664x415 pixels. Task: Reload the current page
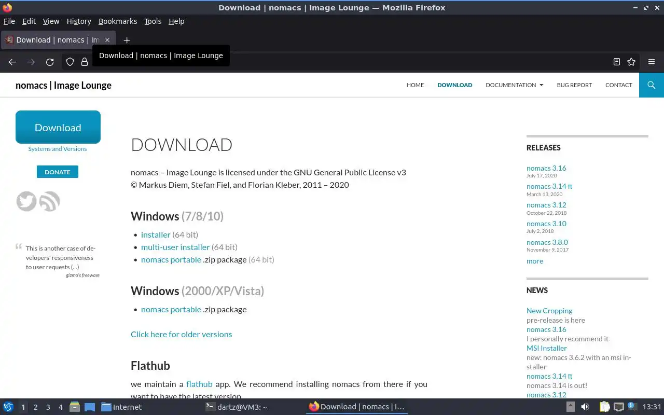[x=50, y=62]
